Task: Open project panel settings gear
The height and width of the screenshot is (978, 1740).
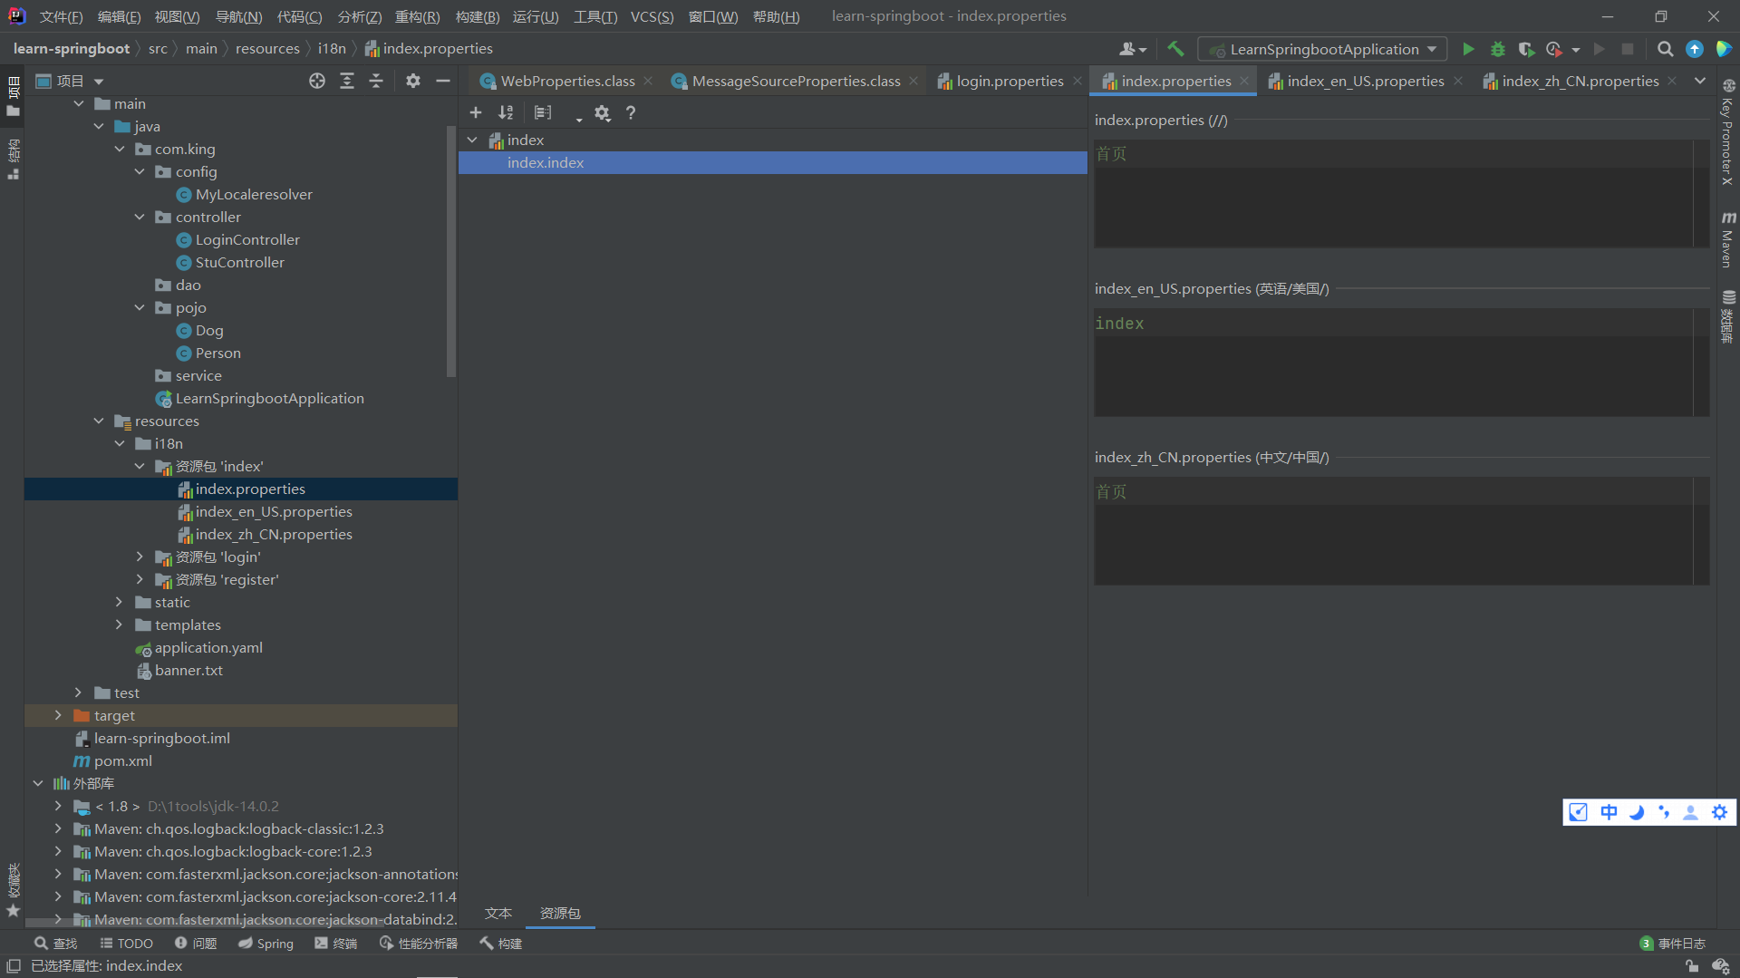Action: pos(413,81)
